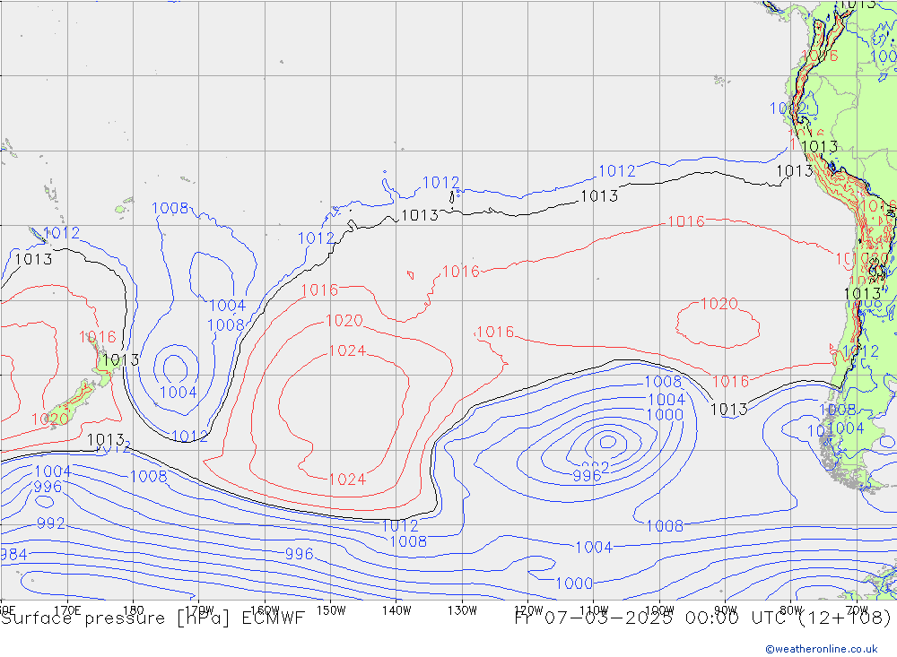Image resolution: width=897 pixels, height=657 pixels.
Task: Click the red '1016' label on Ecuador's Andes
Action: tap(819, 56)
